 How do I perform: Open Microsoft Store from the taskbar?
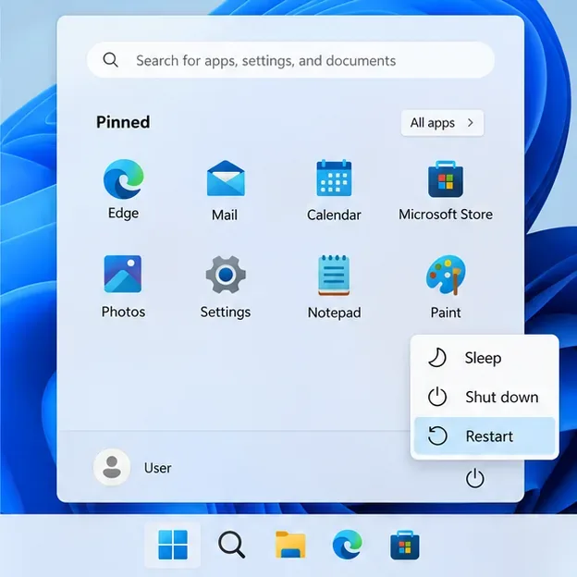point(404,545)
